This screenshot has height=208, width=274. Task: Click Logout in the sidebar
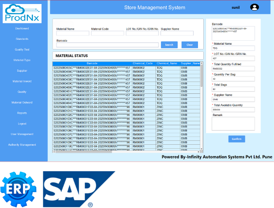click(22, 123)
